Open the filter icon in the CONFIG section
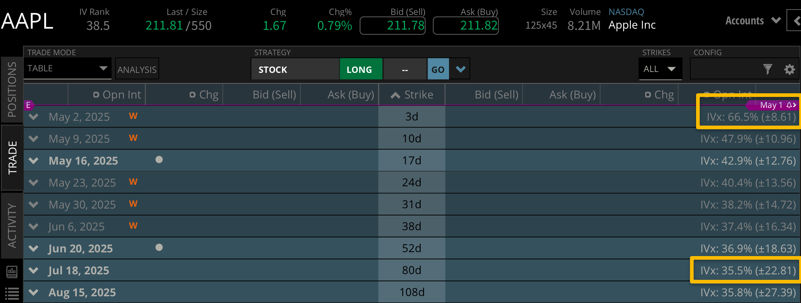Viewport: 801px width, 303px height. pyautogui.click(x=768, y=69)
